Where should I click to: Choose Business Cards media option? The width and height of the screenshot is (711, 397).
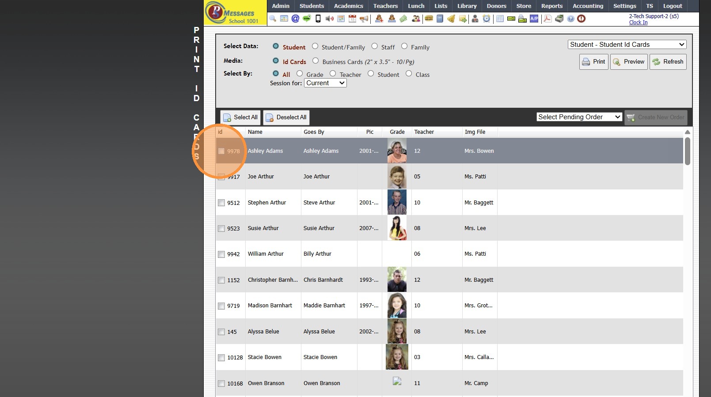316,61
